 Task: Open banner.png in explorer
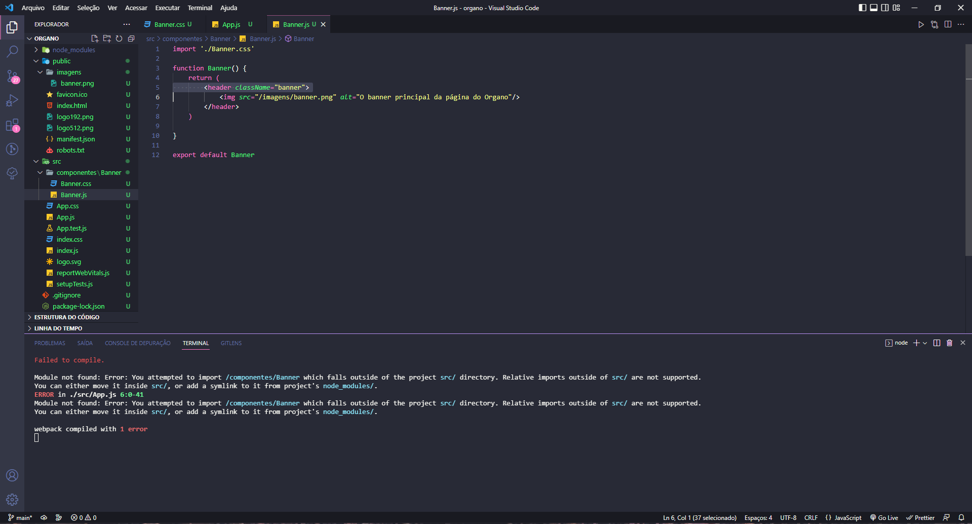81,83
